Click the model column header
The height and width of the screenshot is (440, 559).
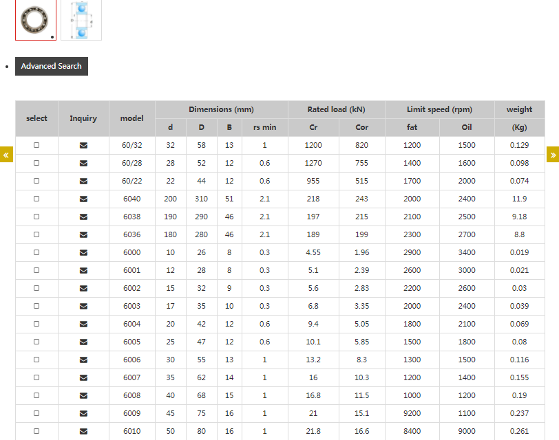coord(131,118)
